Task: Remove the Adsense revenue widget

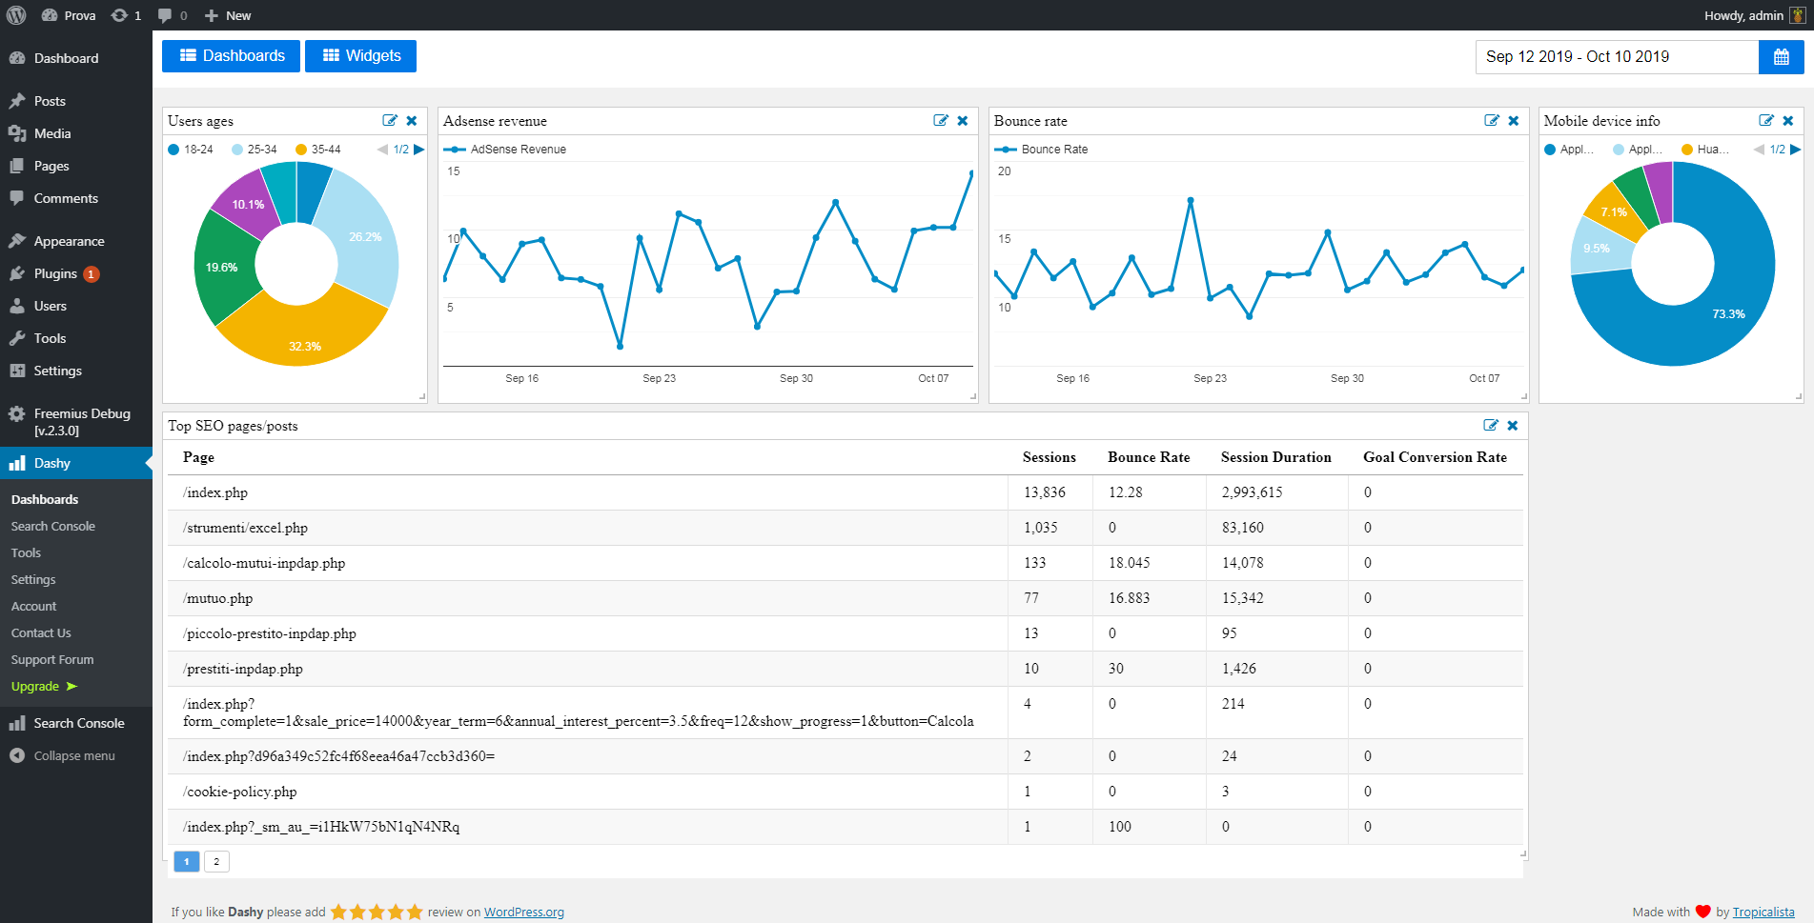Action: [963, 121]
